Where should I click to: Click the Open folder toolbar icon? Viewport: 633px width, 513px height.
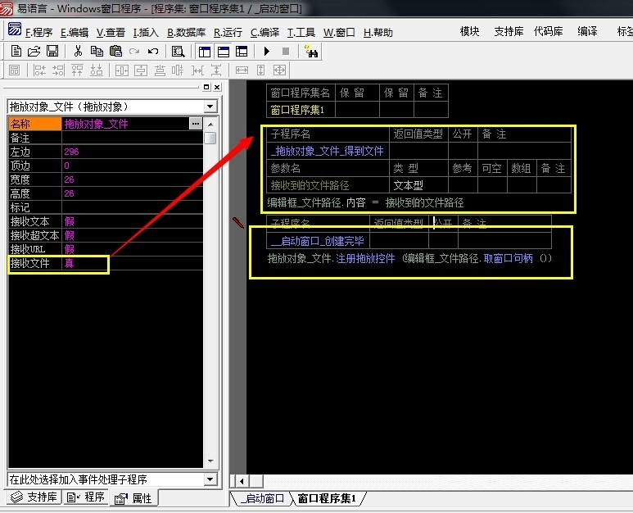tap(34, 52)
